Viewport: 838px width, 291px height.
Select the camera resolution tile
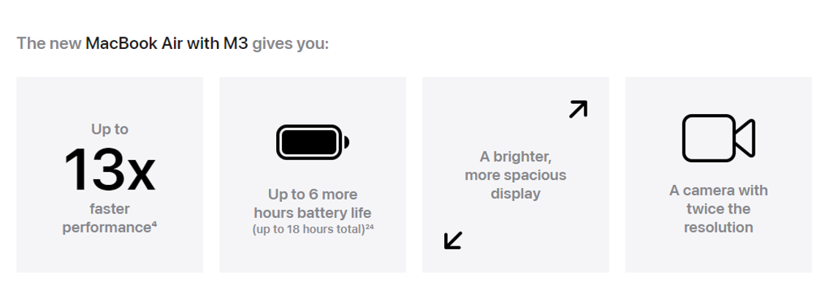point(719,175)
